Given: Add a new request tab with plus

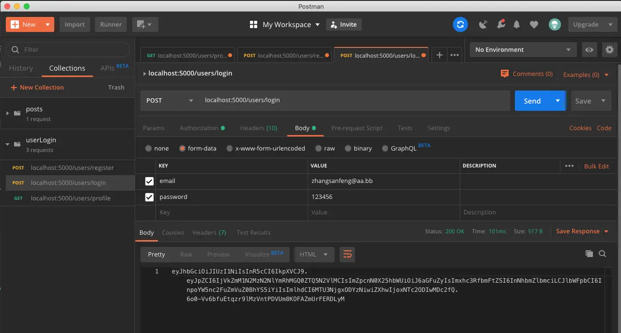Looking at the screenshot, I should point(439,55).
